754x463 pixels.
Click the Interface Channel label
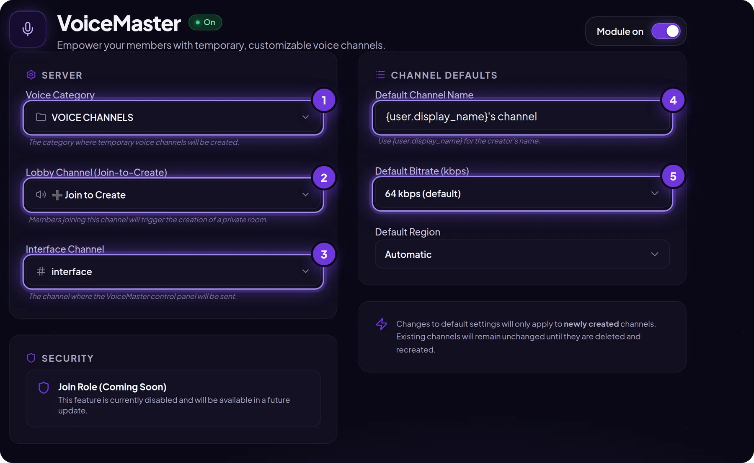pos(65,249)
